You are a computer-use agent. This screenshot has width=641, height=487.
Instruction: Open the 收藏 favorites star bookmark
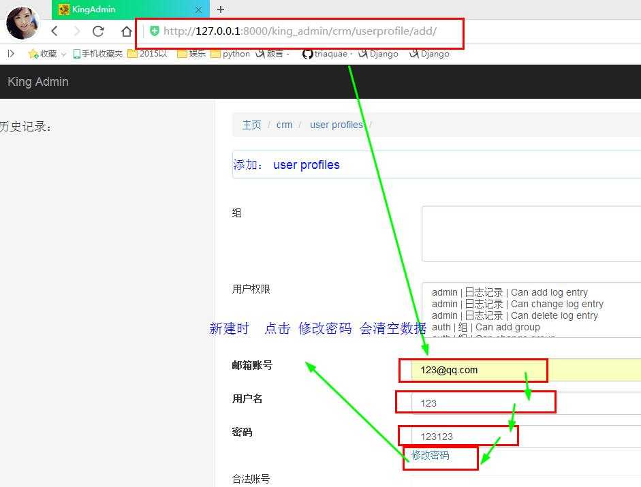click(42, 54)
